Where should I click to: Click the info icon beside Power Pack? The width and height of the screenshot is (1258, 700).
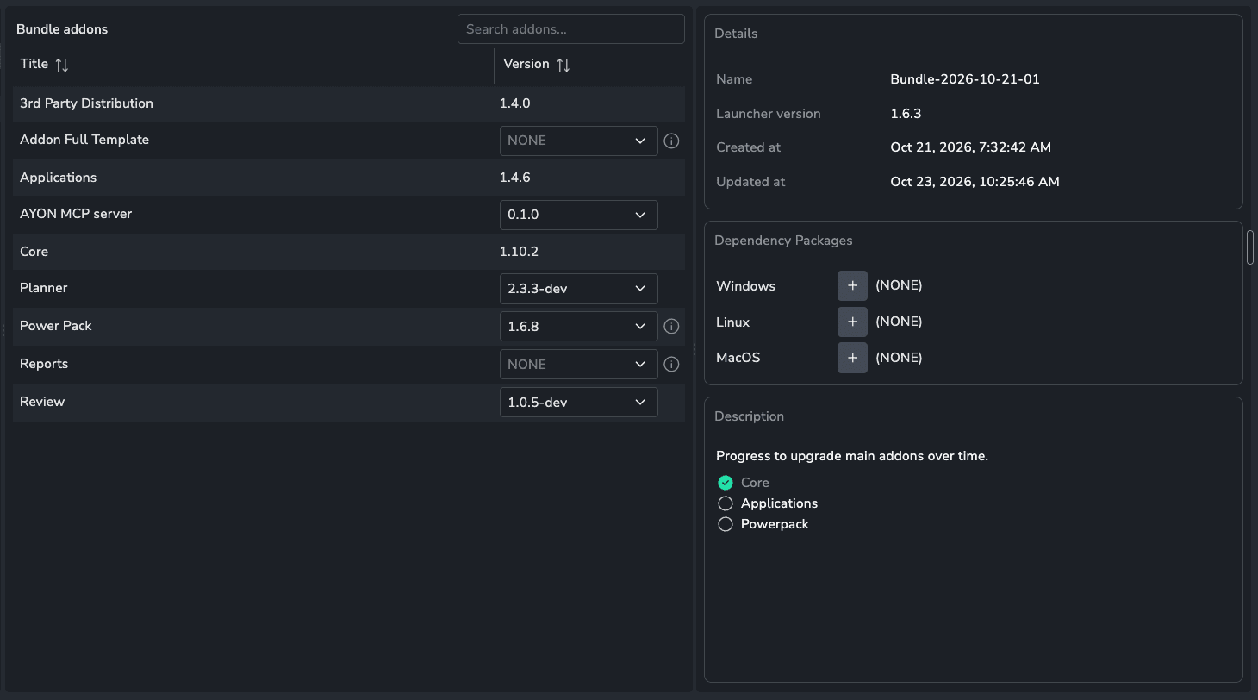pyautogui.click(x=672, y=327)
